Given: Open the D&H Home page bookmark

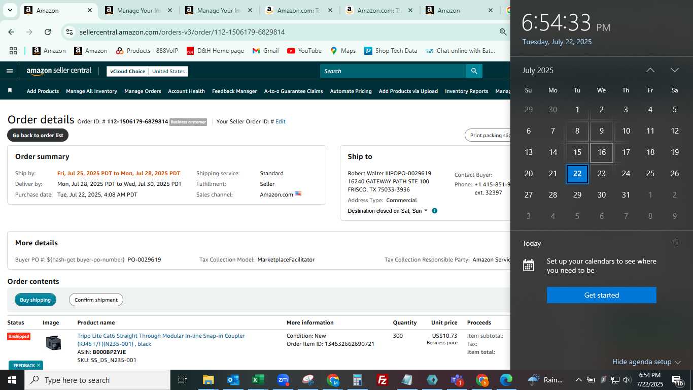Looking at the screenshot, I should 215,51.
